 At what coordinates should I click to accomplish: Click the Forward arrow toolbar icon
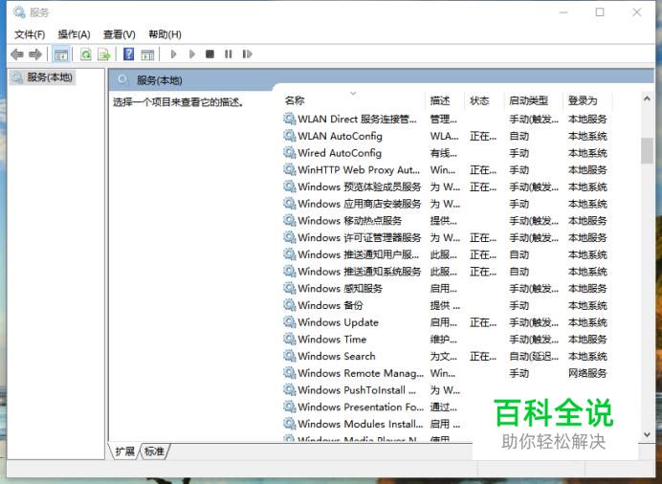point(35,54)
